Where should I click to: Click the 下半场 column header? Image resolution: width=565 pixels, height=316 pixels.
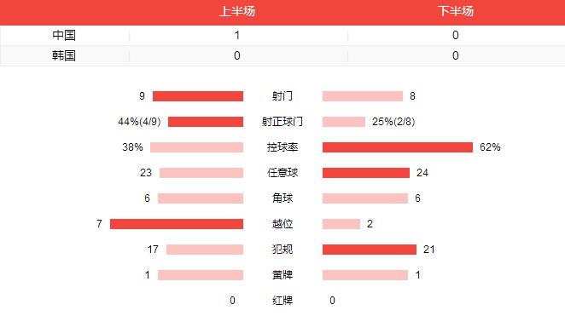coord(456,12)
